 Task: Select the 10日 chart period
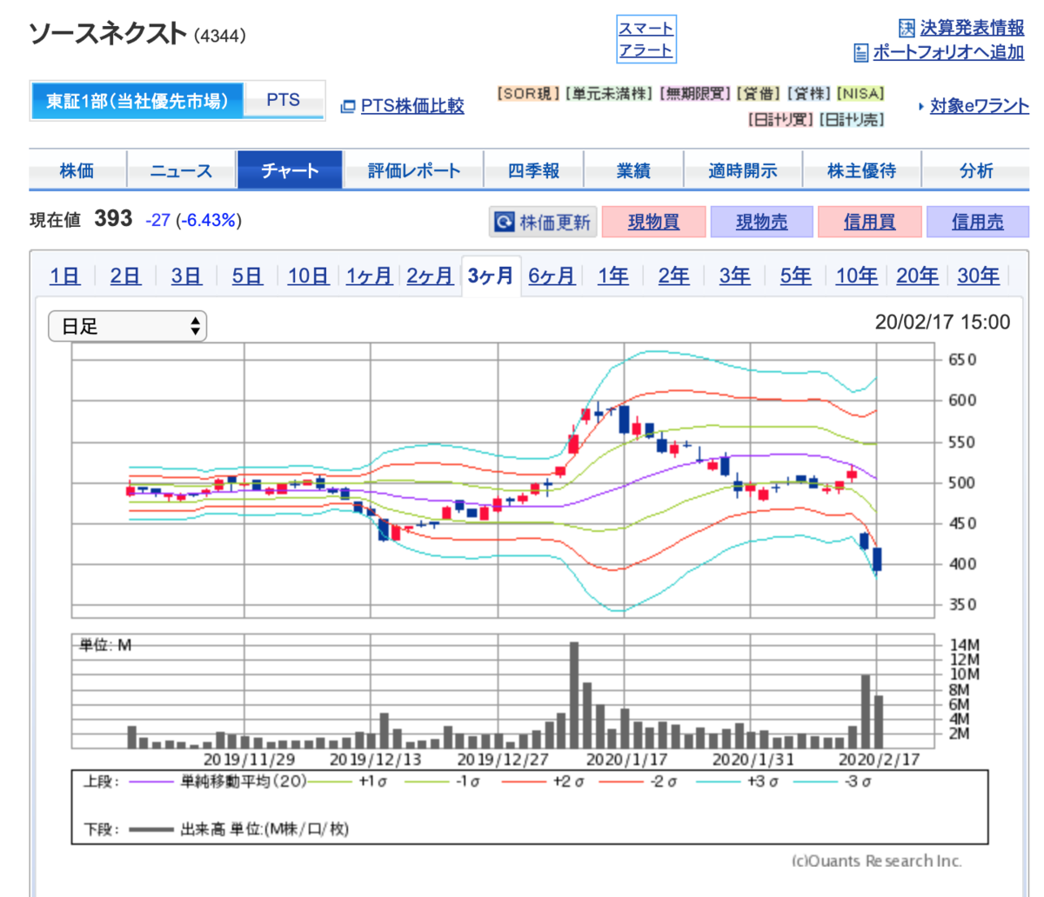pyautogui.click(x=308, y=276)
